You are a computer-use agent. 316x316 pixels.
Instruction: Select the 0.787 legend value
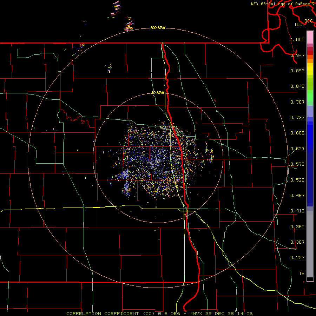click(x=297, y=102)
